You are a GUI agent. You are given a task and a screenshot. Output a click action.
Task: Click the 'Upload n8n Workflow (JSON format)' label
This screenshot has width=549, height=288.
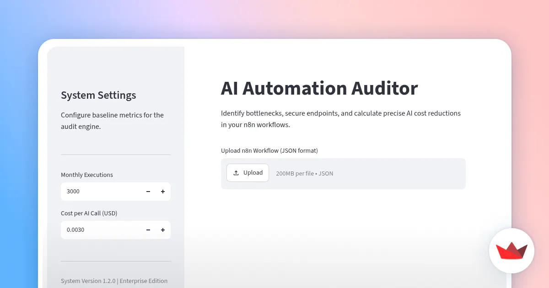point(269,150)
